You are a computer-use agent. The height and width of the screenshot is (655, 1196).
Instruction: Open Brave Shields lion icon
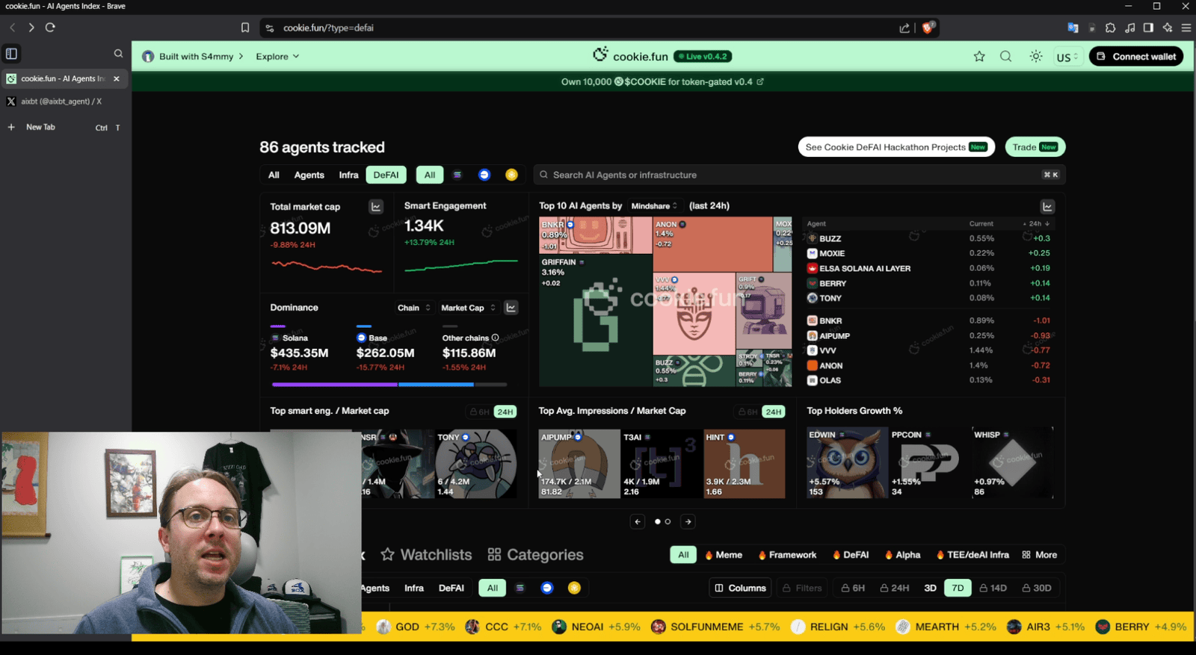pos(928,28)
